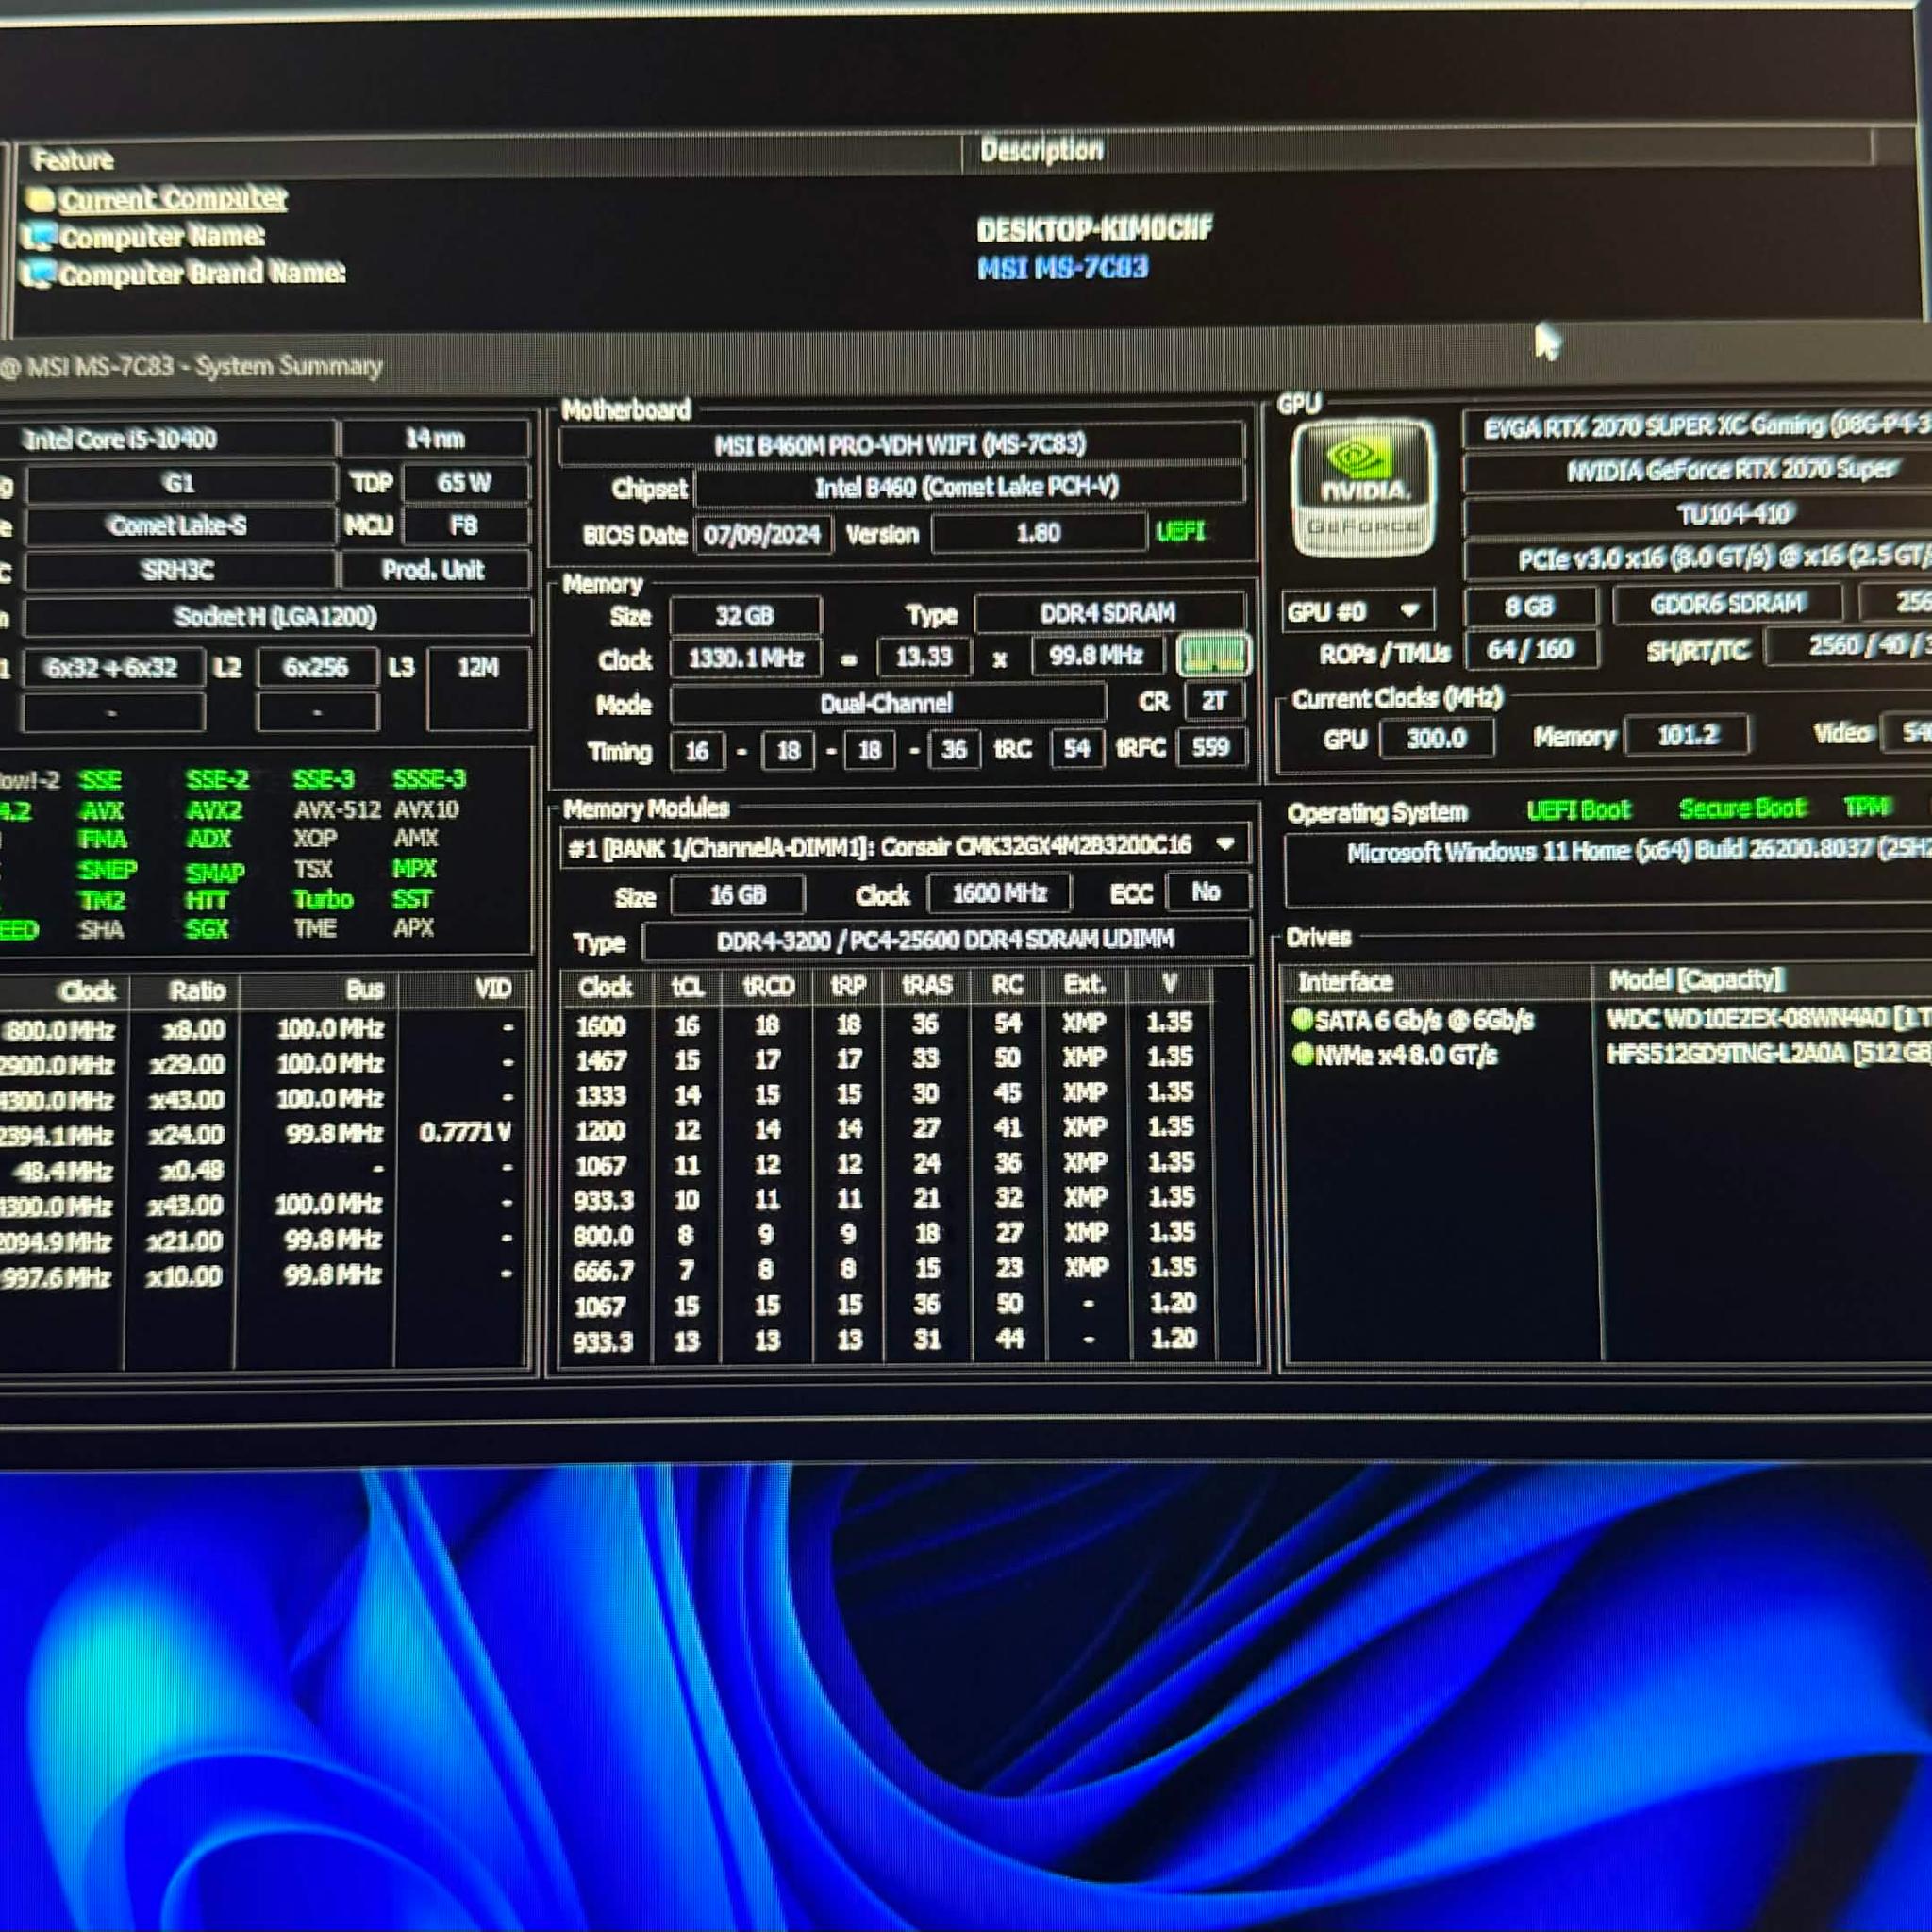Select Current Computer tree item

(172, 198)
